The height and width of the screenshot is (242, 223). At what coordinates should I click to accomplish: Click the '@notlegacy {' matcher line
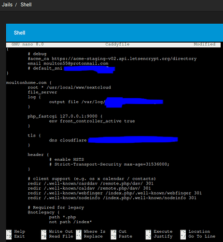[x=43, y=212]
